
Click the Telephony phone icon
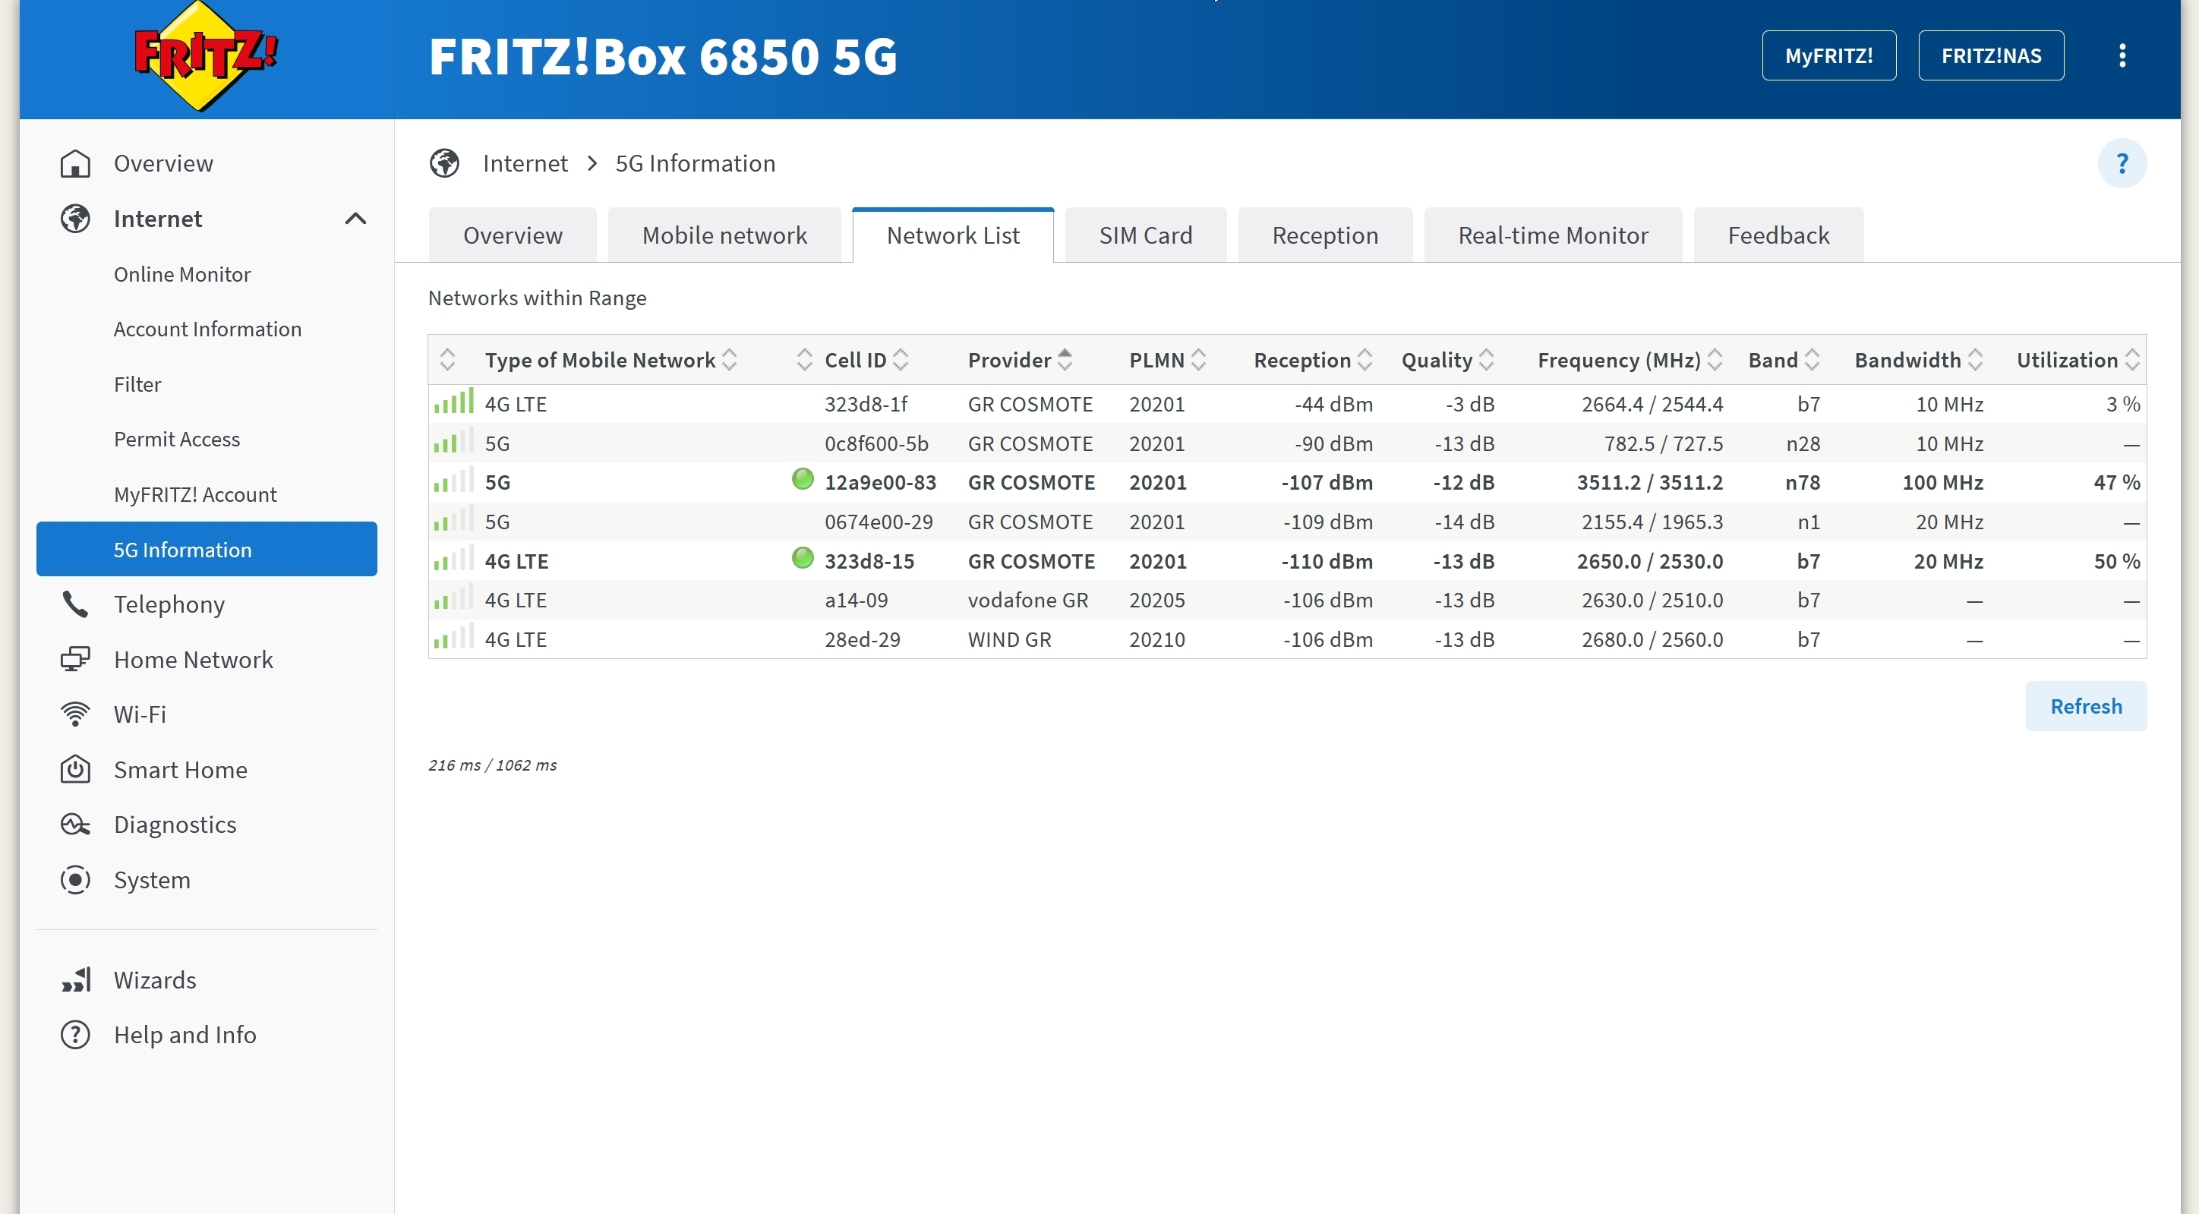(x=75, y=604)
